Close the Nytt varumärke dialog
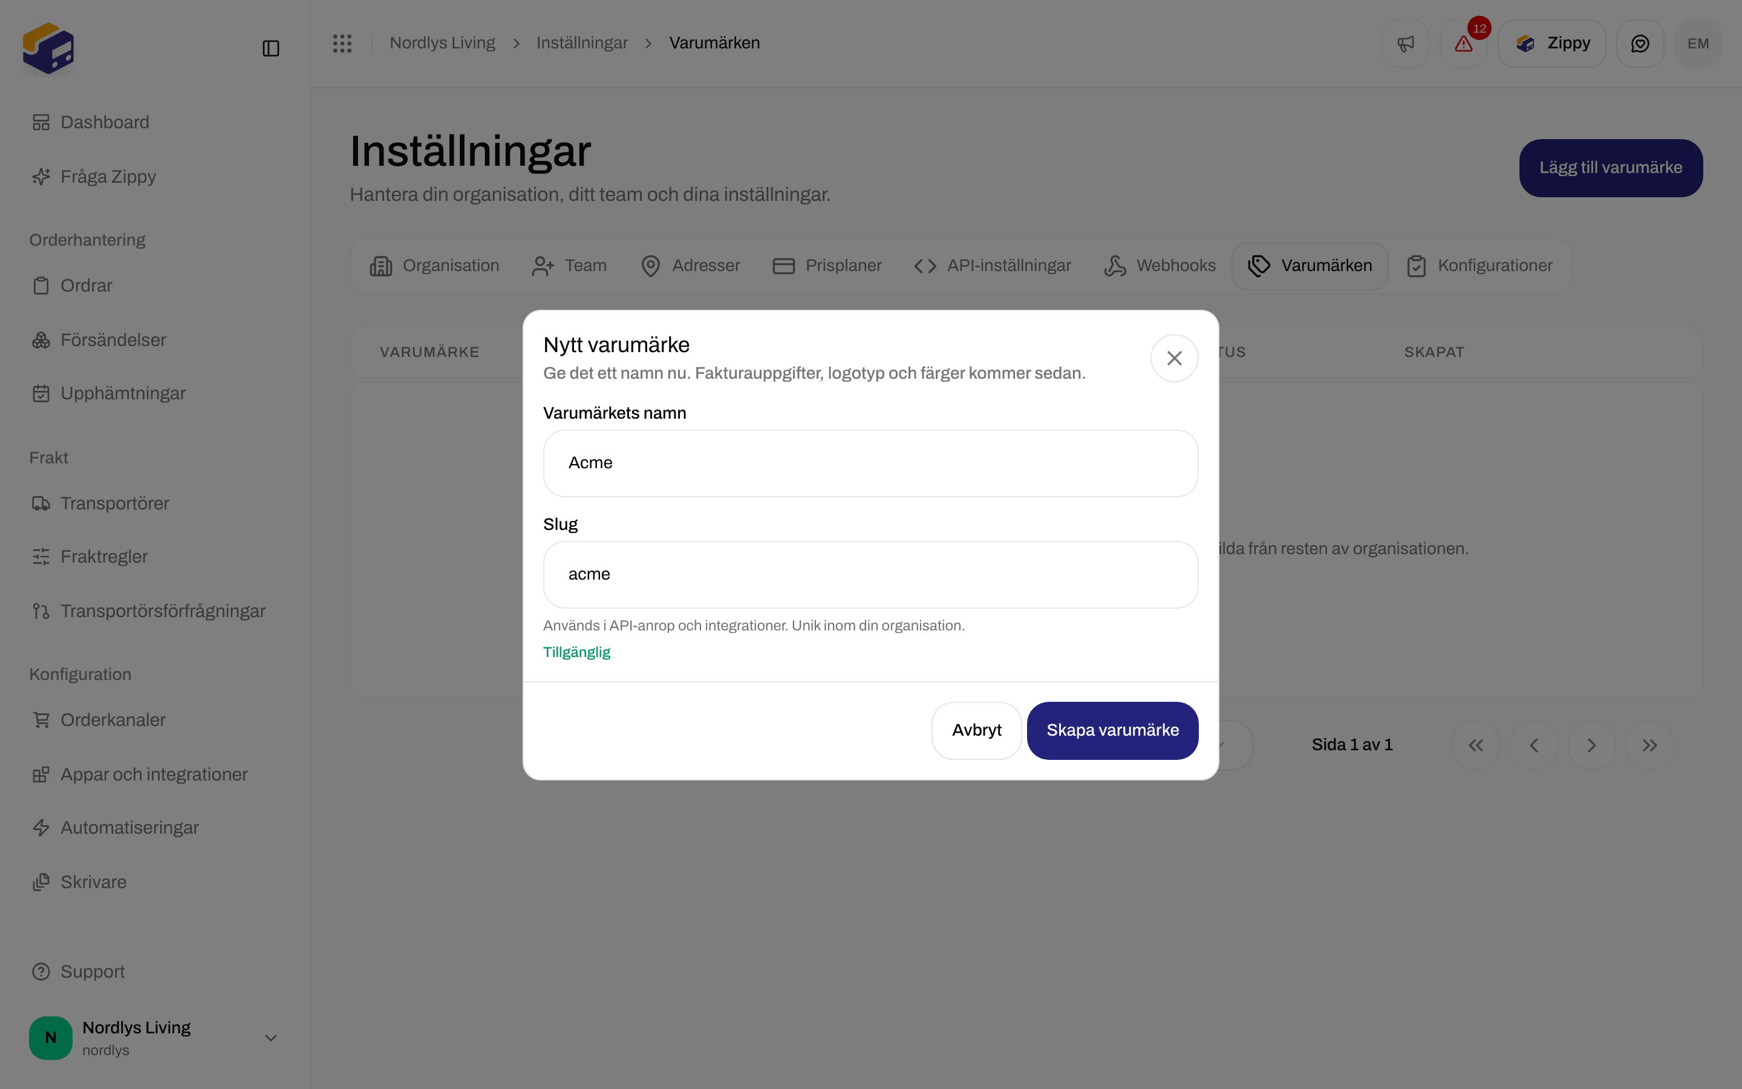The width and height of the screenshot is (1742, 1089). click(1174, 358)
